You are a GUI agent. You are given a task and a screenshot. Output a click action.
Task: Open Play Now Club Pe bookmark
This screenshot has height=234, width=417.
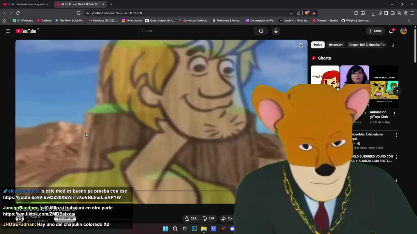coord(69,20)
